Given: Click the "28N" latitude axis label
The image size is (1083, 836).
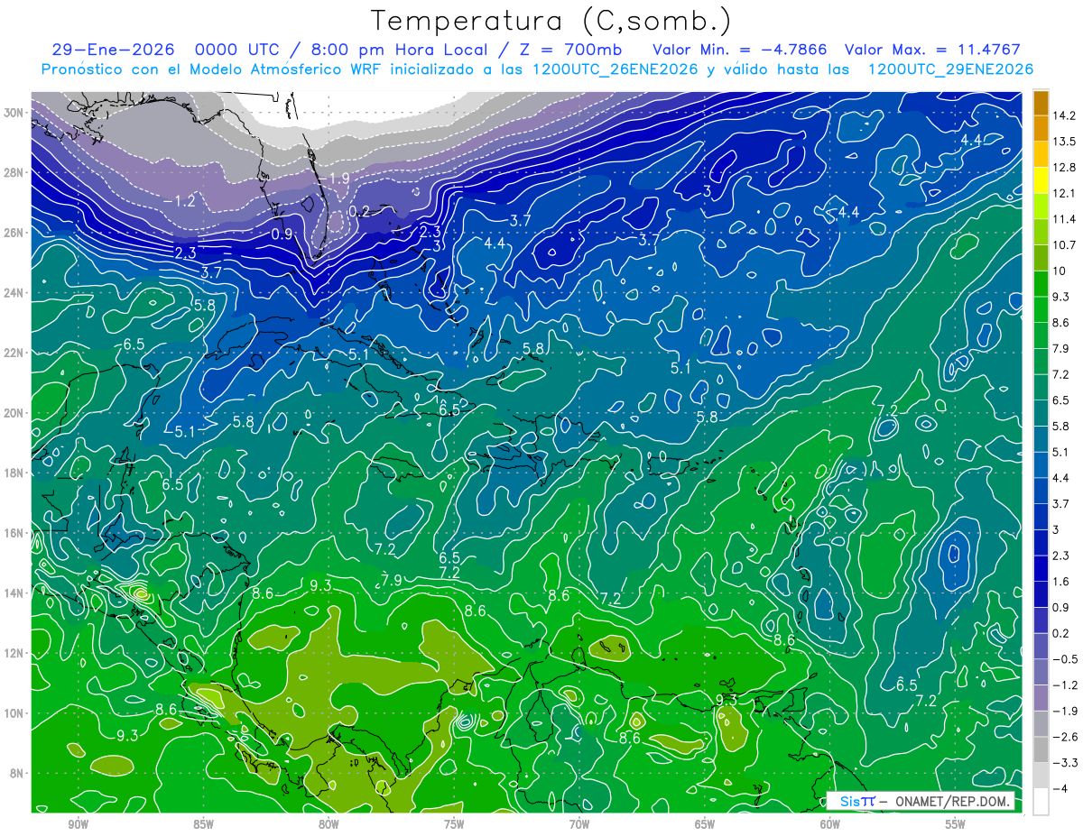Looking at the screenshot, I should [14, 172].
